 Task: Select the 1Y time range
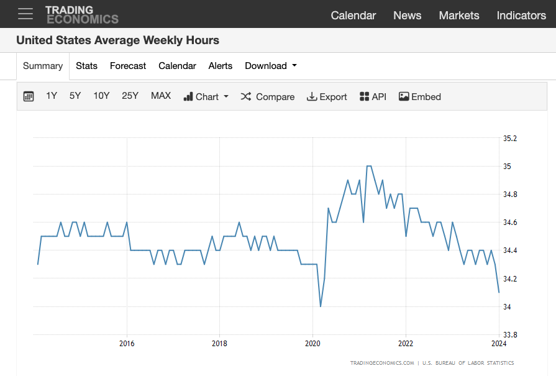click(52, 96)
